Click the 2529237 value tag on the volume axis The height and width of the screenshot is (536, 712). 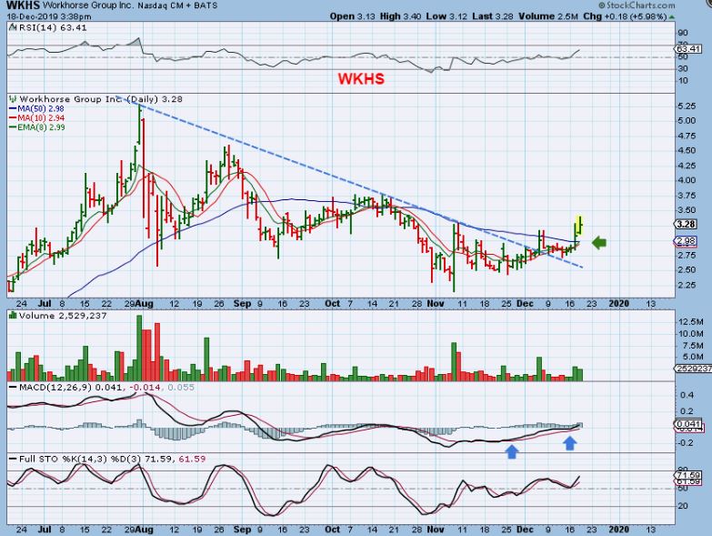[693, 369]
